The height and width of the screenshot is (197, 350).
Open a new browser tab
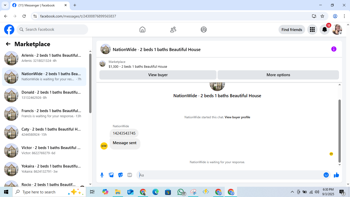click(x=75, y=5)
